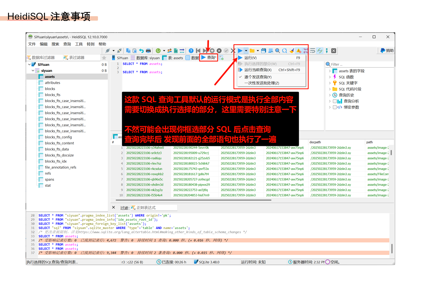Viewport: 424px width, 281px height.
Task: Click the save floppy disk icon
Action: point(263,51)
